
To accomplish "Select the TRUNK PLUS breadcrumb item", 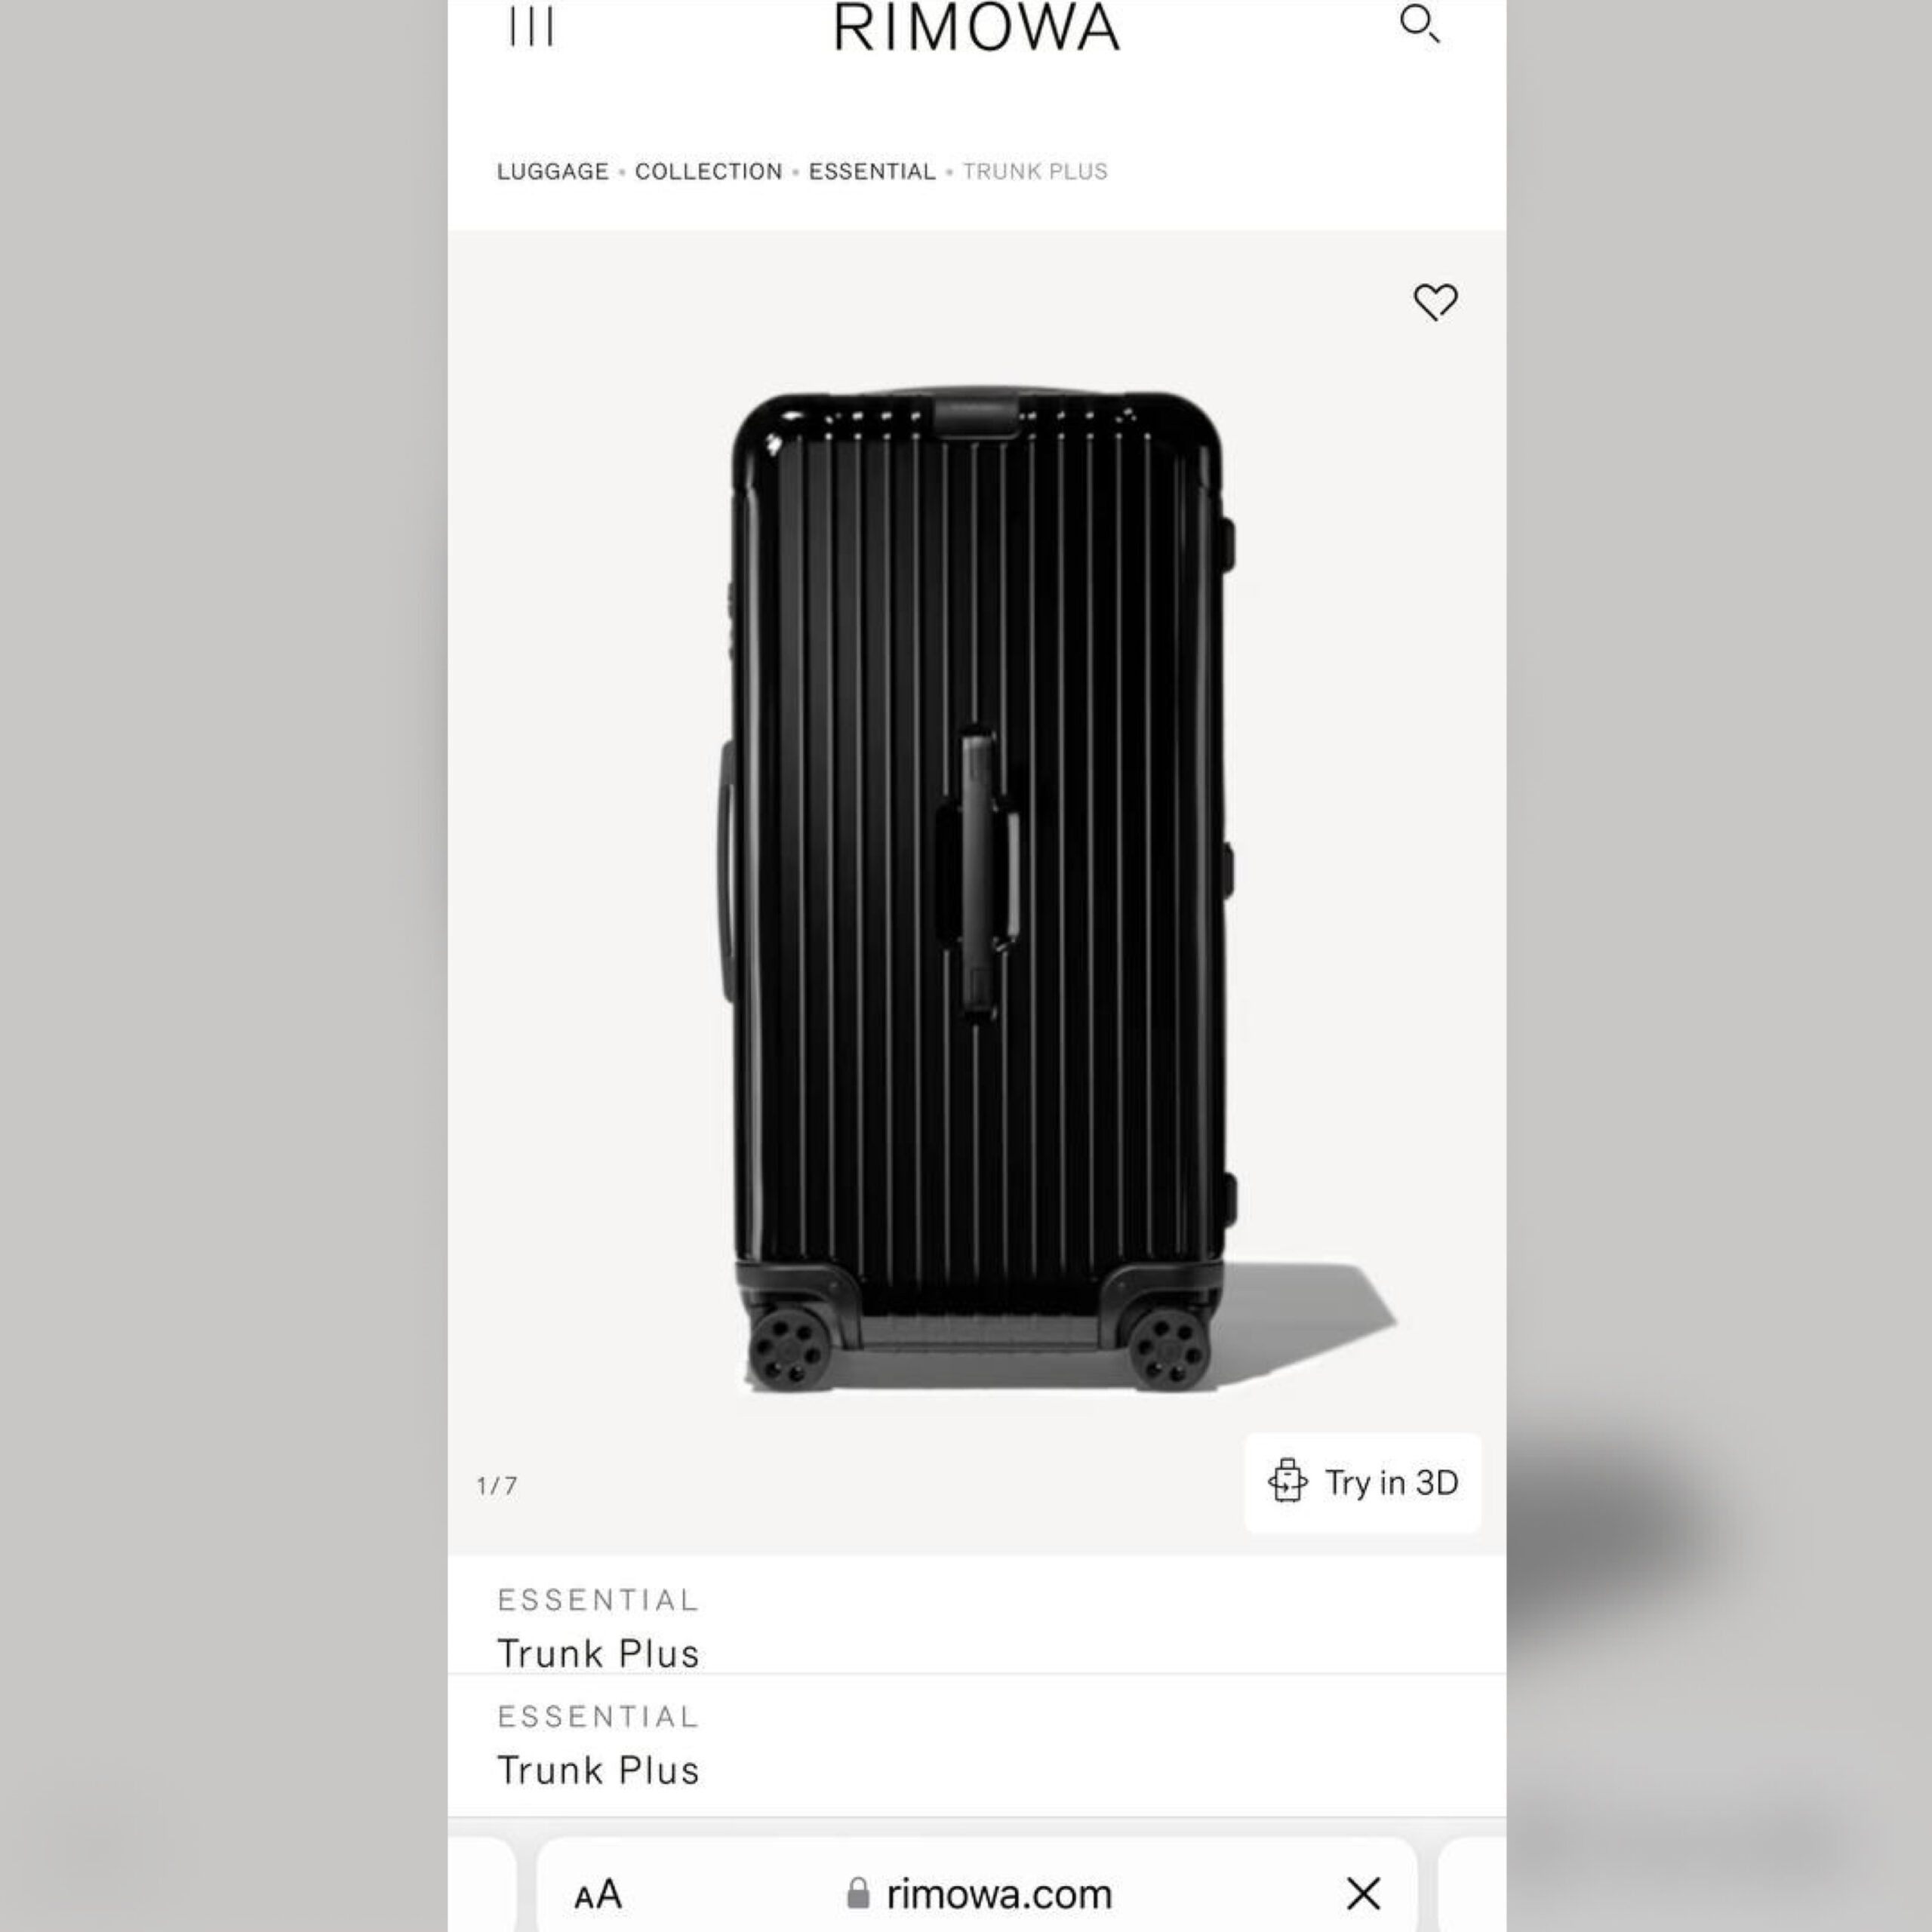I will coord(1035,171).
